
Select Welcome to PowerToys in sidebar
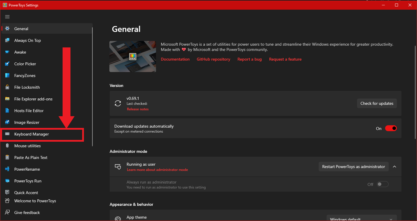pos(47,201)
